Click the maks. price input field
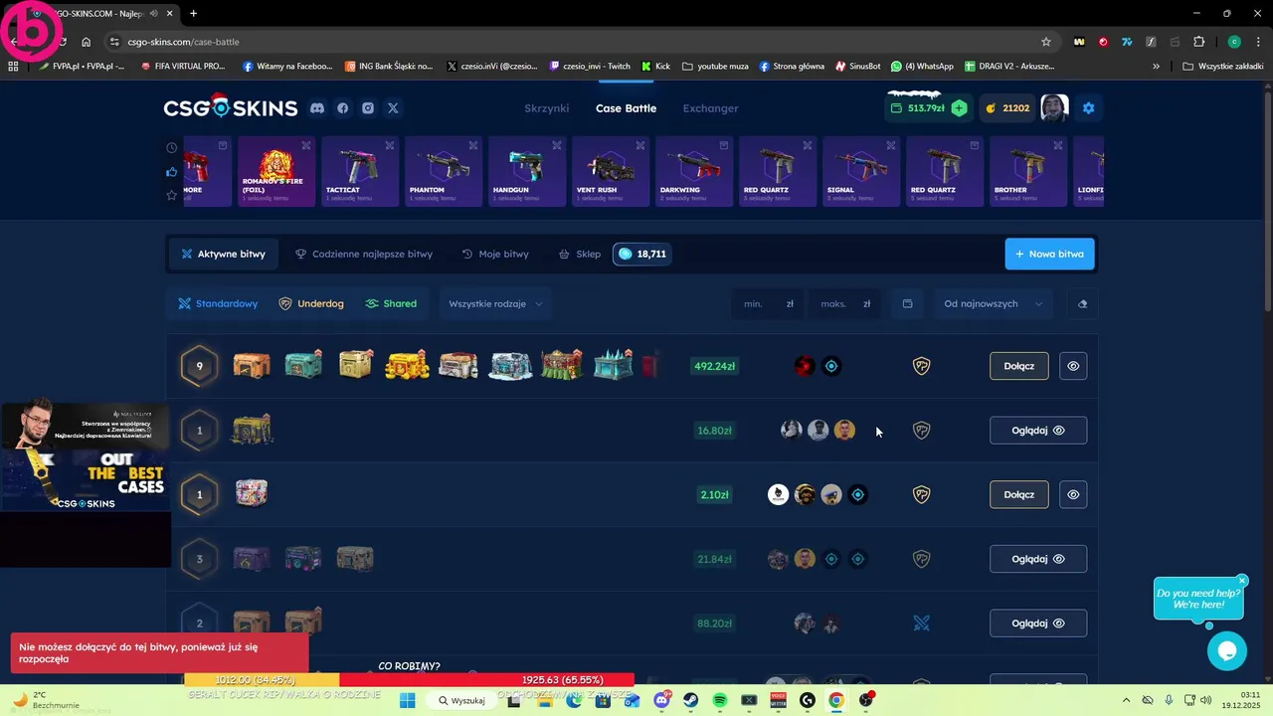Image resolution: width=1273 pixels, height=716 pixels. point(845,304)
